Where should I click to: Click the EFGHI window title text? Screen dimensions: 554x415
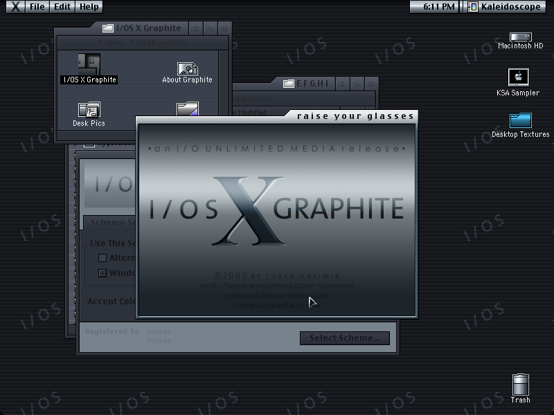[312, 84]
